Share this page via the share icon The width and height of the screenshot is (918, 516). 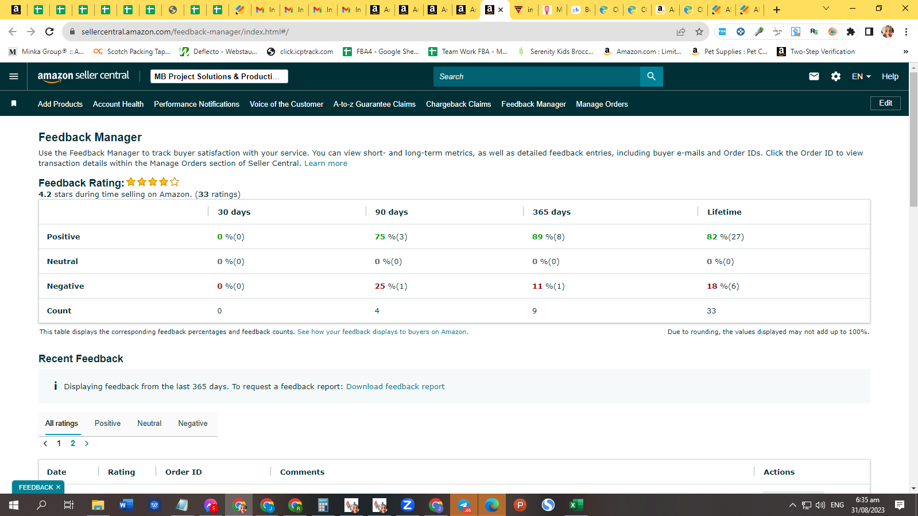coord(681,32)
